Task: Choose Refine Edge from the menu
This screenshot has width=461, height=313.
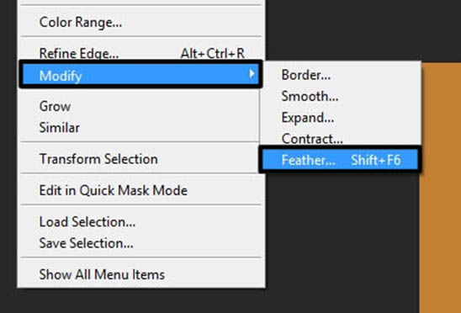Action: click(x=141, y=53)
